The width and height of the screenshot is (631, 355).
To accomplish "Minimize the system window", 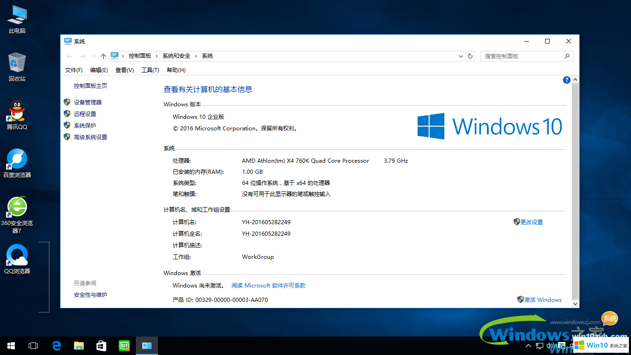I will (x=526, y=41).
